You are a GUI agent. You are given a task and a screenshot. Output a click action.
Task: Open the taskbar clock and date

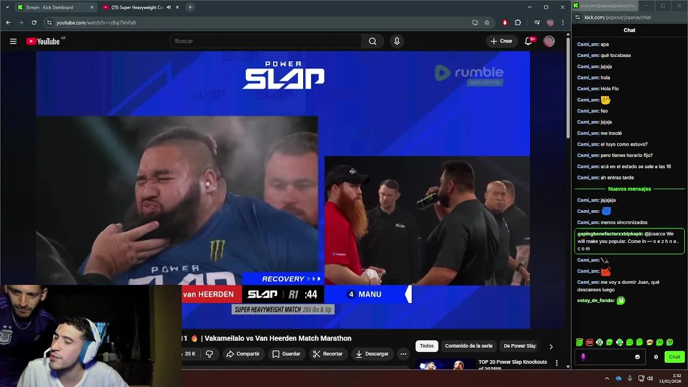click(x=670, y=378)
